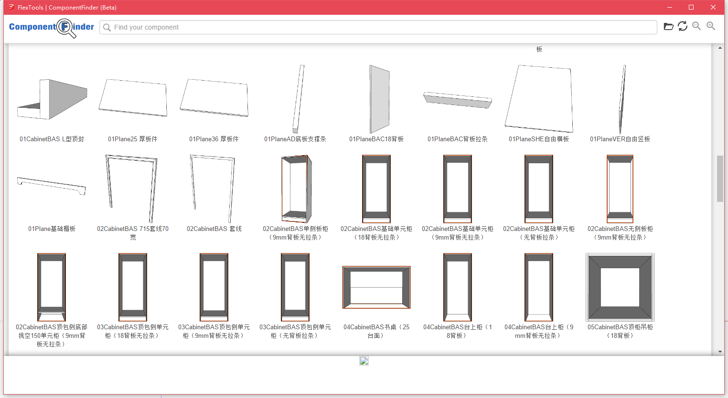Choose the 04CabinetBAS书桌 component thumbnail
728x398 pixels.
[x=376, y=287]
